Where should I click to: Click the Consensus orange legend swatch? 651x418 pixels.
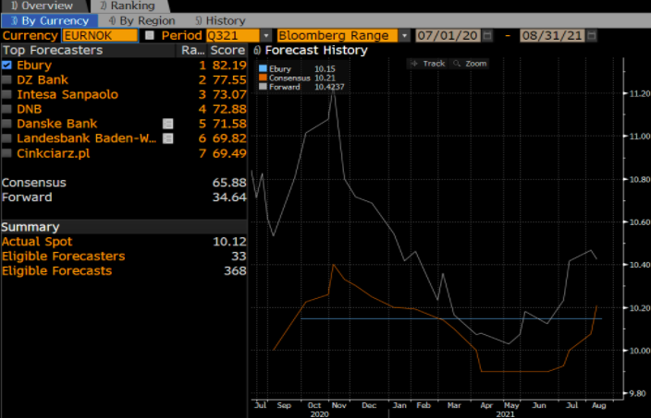(263, 78)
